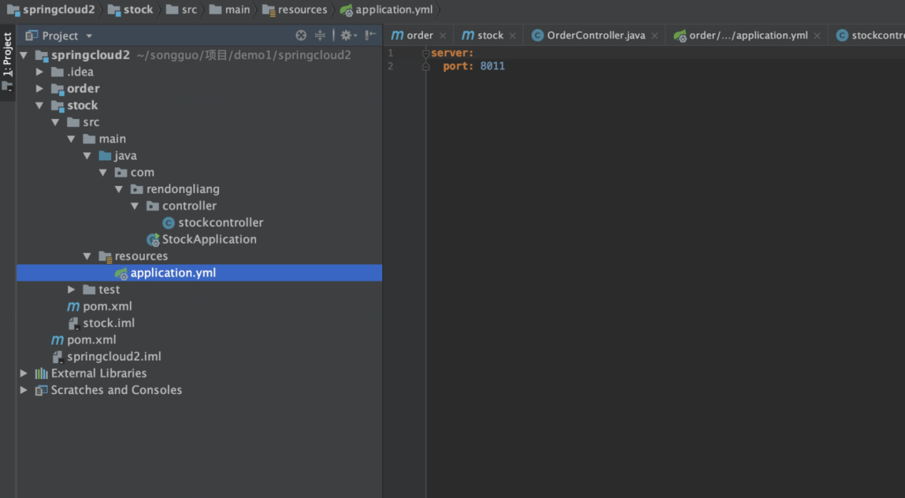This screenshot has width=905, height=498.
Task: Select the test folder row
Action: click(199, 290)
